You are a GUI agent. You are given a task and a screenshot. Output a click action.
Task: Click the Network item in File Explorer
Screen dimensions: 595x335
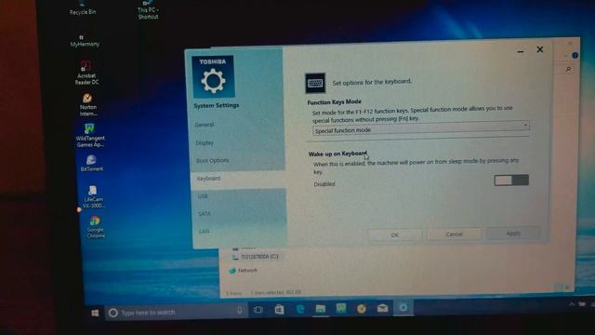[x=244, y=271]
